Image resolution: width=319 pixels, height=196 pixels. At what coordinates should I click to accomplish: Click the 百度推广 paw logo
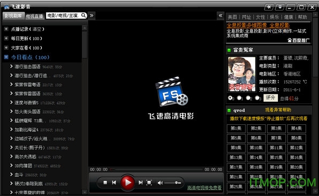pyautogui.click(x=290, y=40)
